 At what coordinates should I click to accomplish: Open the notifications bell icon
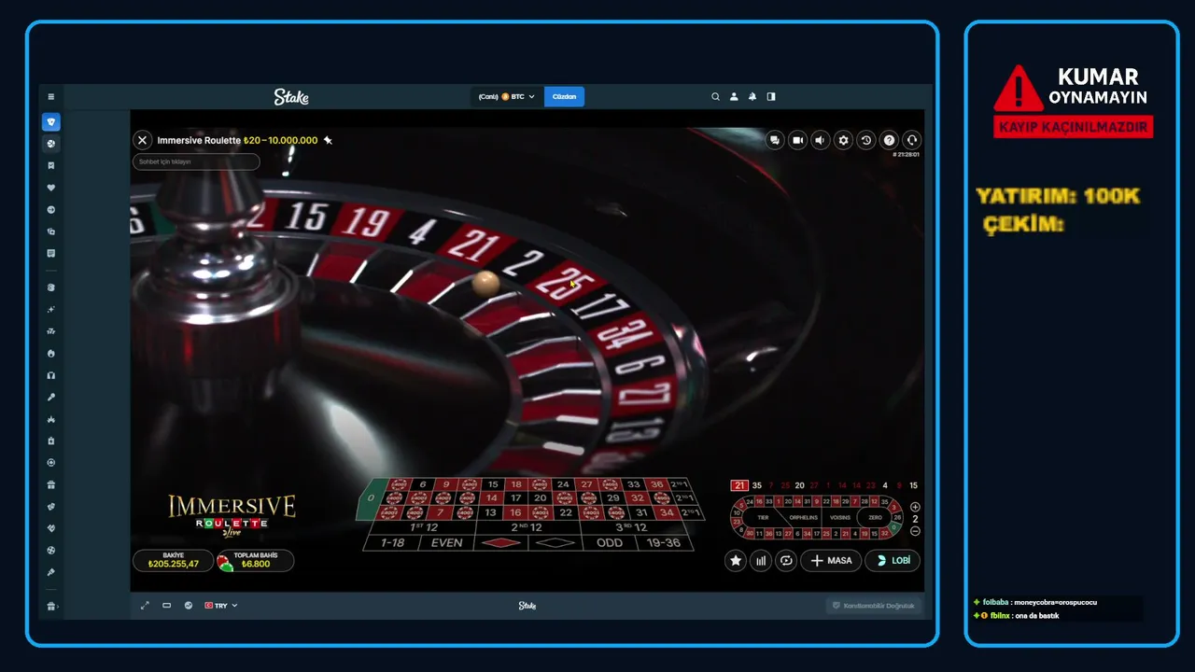pyautogui.click(x=752, y=96)
